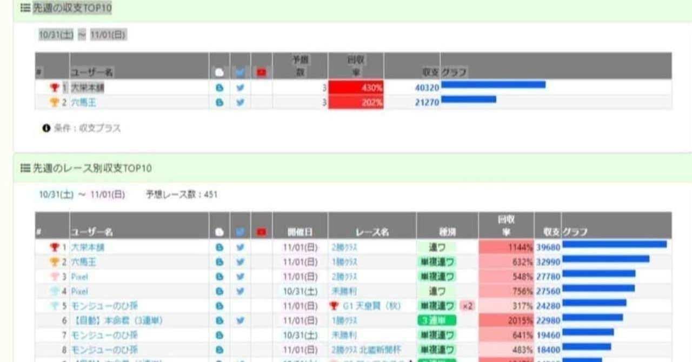
Task: Open 2勝クラス race link in rank 1 row
Action: pos(344,247)
